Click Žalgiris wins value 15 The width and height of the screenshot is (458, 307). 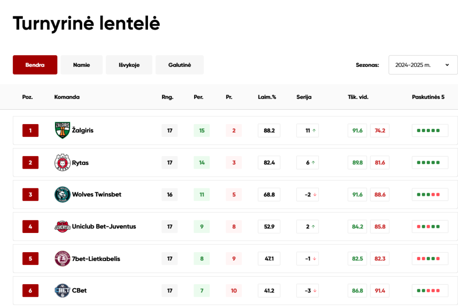pos(202,130)
